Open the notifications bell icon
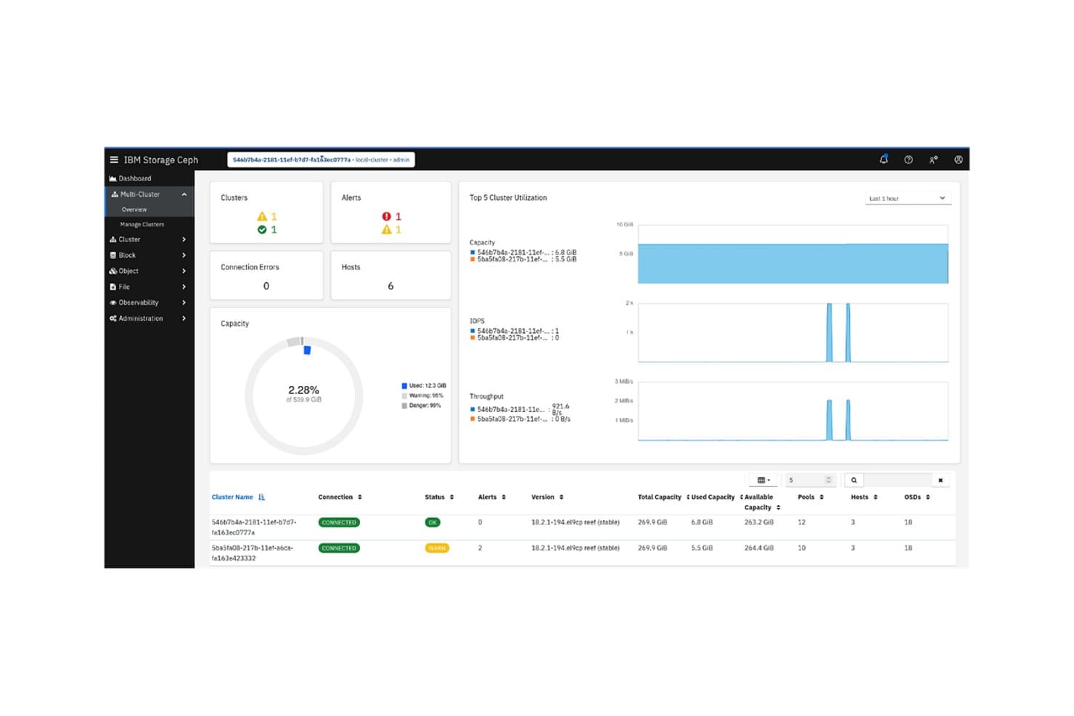The width and height of the screenshot is (1074, 716). [884, 160]
